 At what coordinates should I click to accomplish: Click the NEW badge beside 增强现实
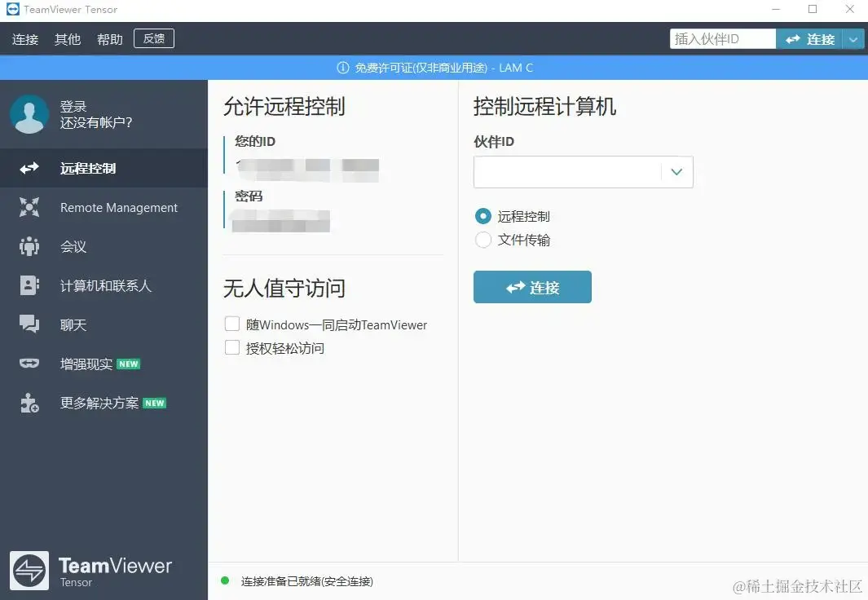click(x=129, y=364)
